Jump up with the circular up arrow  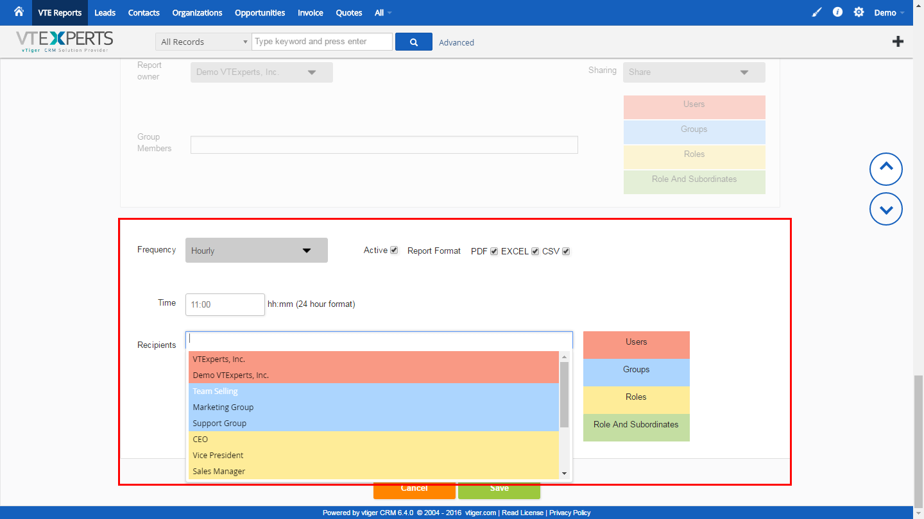coord(886,169)
